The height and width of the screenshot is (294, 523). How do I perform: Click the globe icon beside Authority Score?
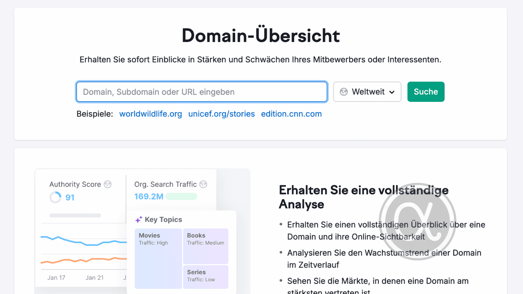click(108, 185)
